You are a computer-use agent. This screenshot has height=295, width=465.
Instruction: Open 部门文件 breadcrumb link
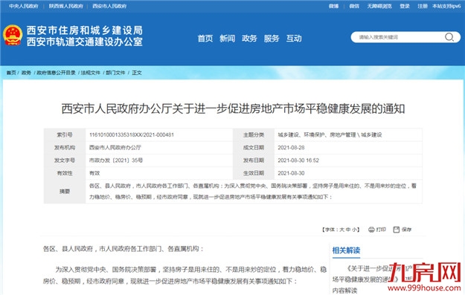(x=115, y=73)
